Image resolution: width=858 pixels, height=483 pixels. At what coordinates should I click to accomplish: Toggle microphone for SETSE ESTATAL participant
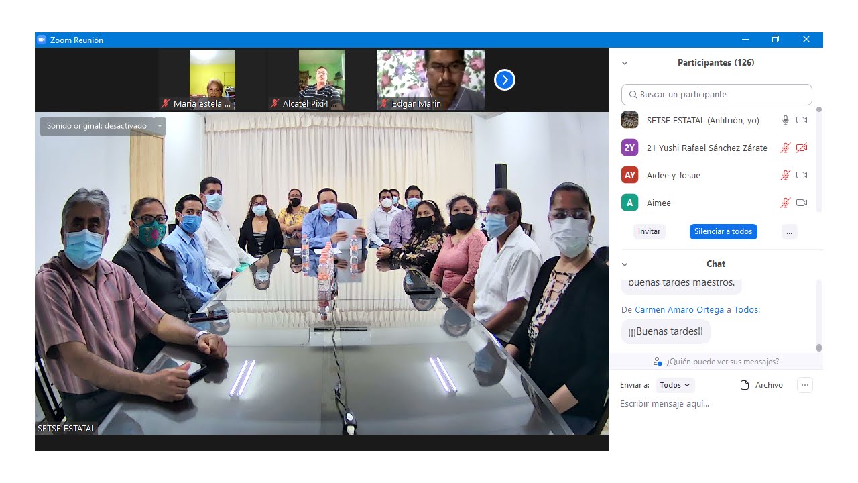786,120
